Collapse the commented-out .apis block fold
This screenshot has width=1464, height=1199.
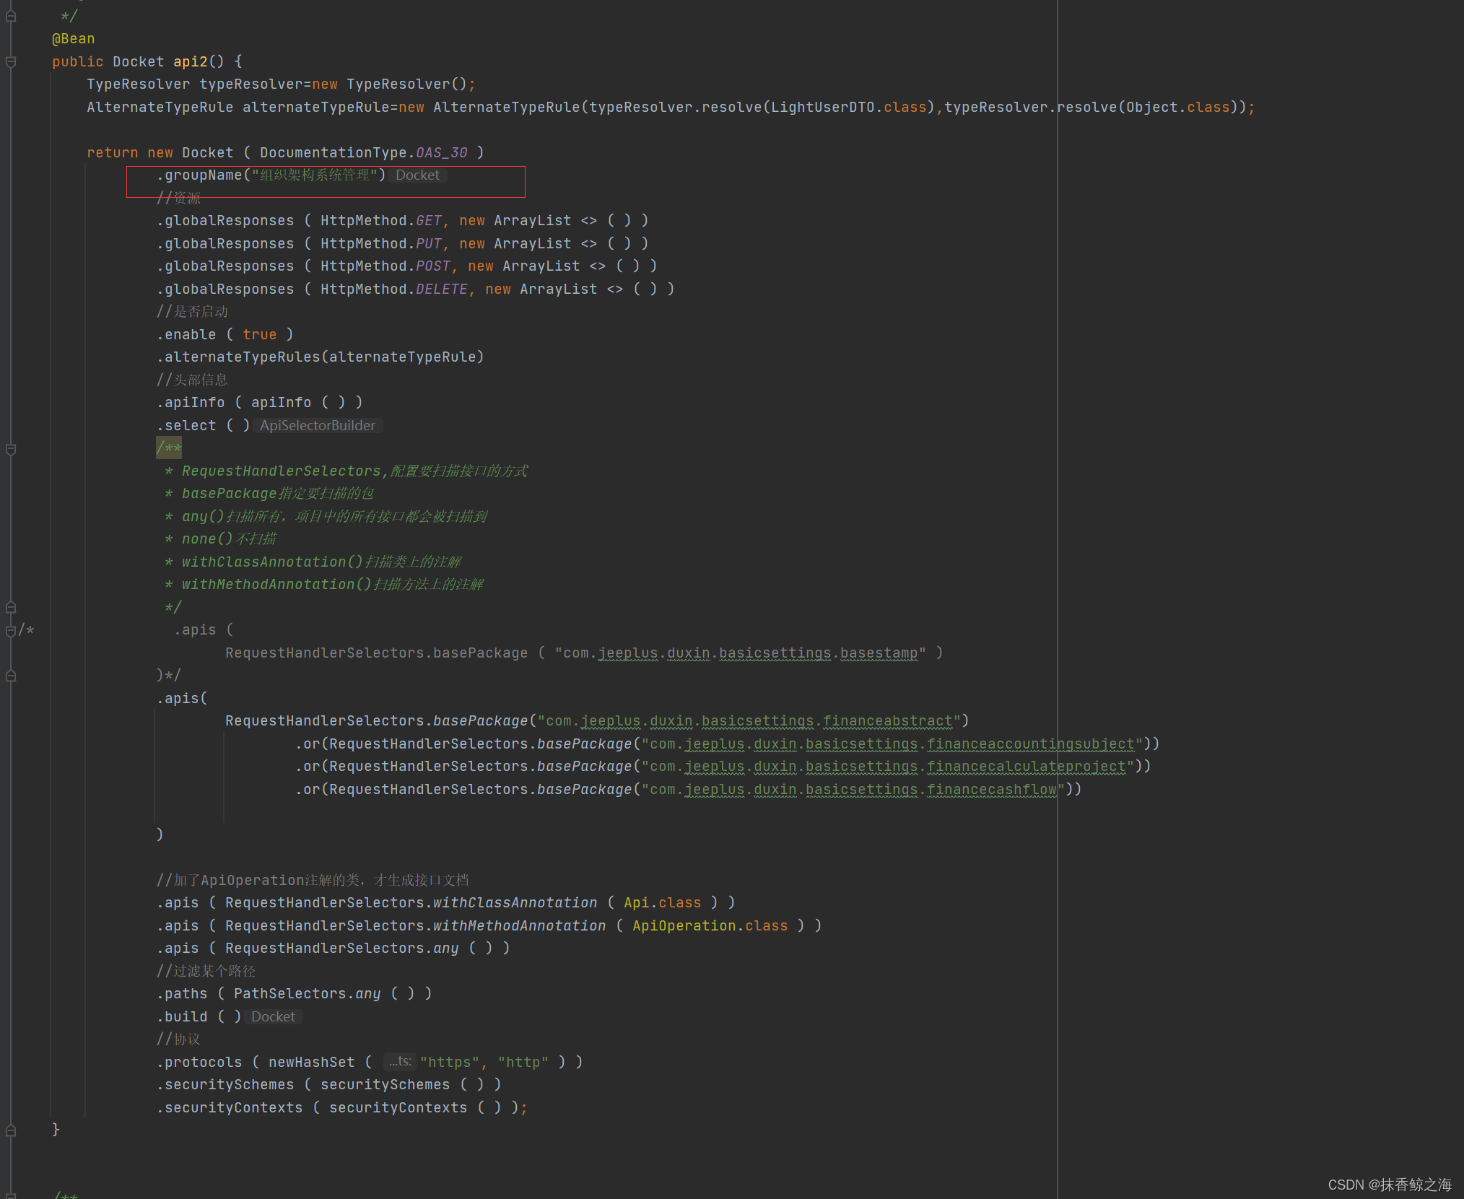click(11, 631)
